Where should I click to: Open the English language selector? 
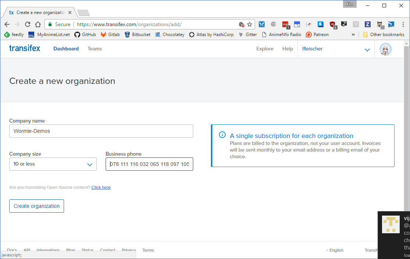335,250
